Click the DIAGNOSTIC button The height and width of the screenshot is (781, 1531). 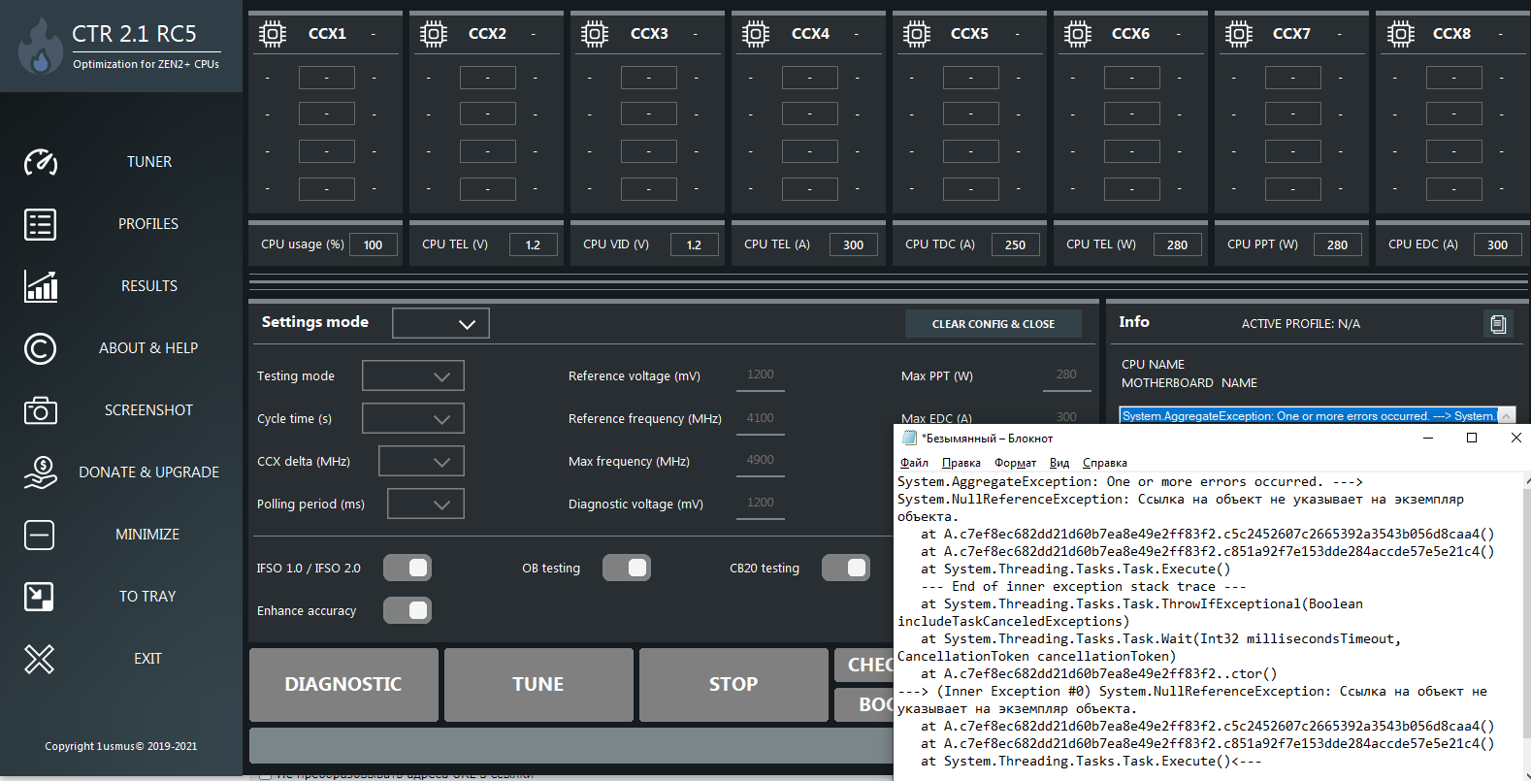(x=343, y=685)
